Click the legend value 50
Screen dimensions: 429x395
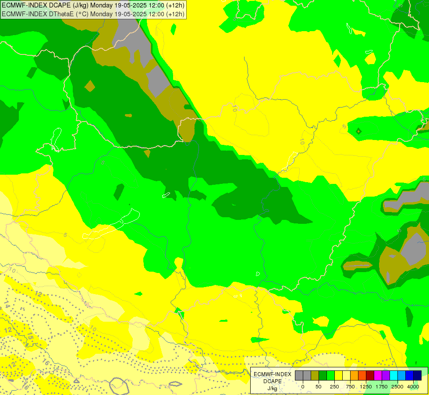coord(318,387)
